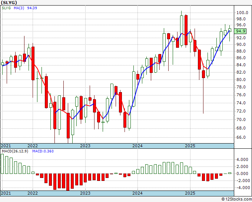
Task: Click the 82.0 price axis label
Action: (241, 72)
